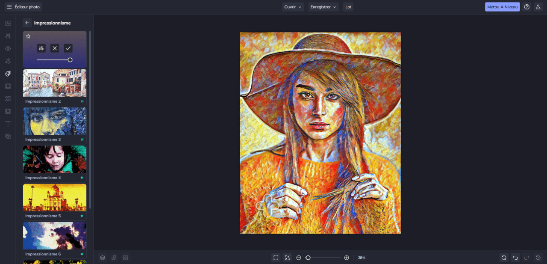Click the zoom-in plus icon
The width and height of the screenshot is (547, 264).
pos(347,258)
